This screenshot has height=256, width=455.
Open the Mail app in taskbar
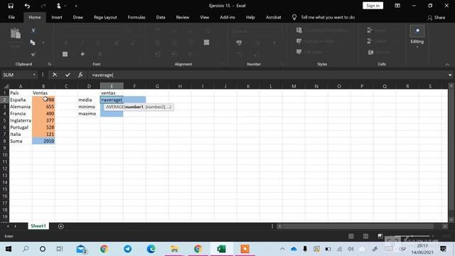click(x=81, y=249)
